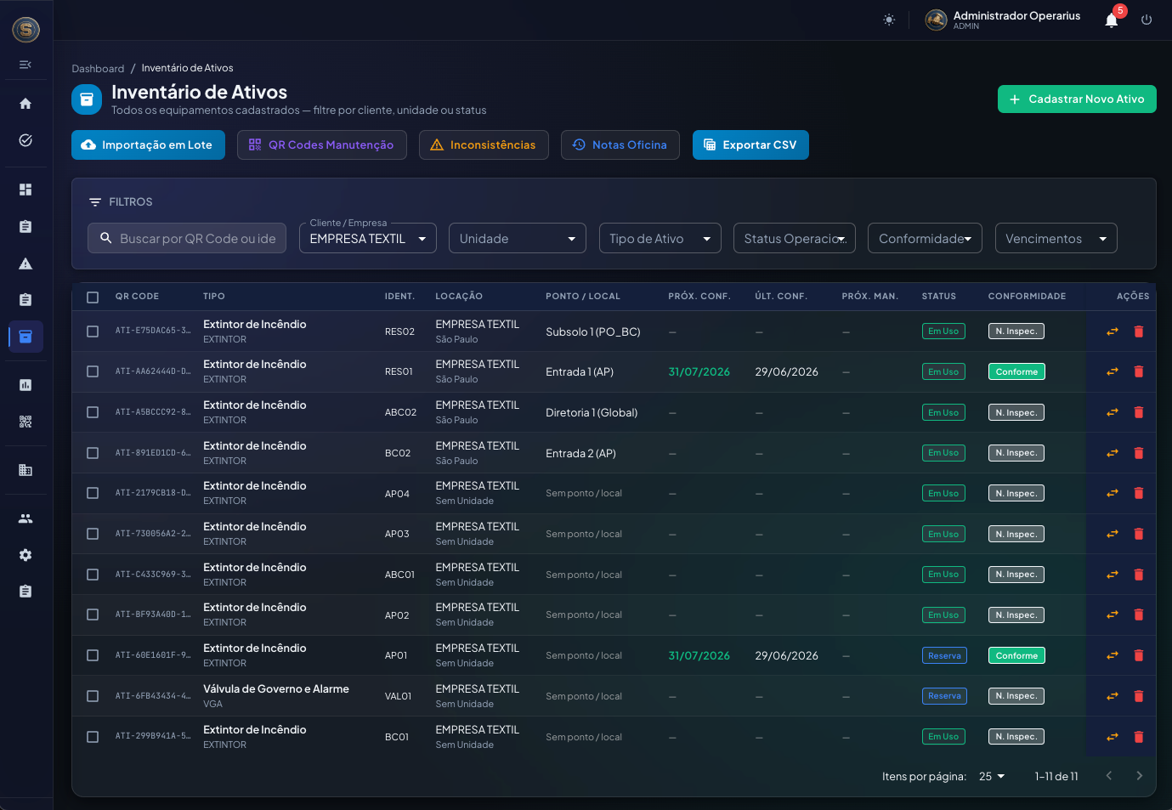
Task: Toggle the light theme sun icon
Action: tap(889, 20)
